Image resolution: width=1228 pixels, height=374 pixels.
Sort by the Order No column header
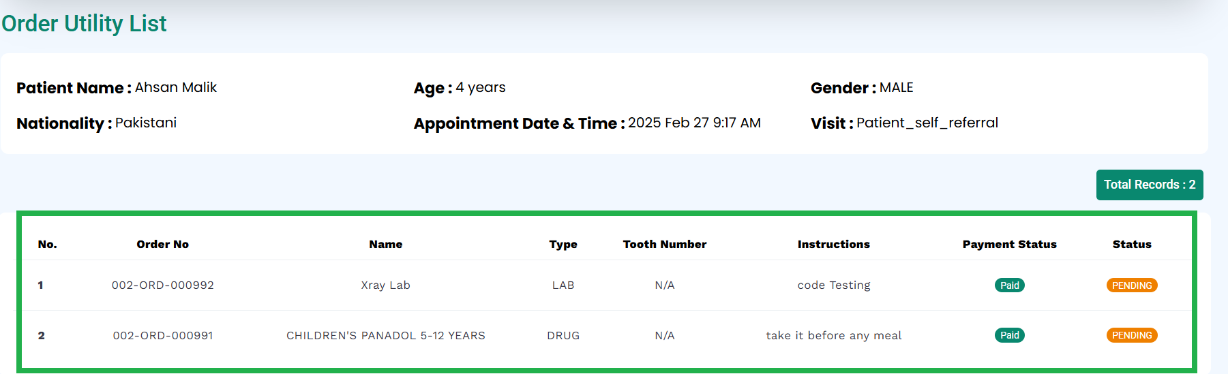tap(163, 244)
